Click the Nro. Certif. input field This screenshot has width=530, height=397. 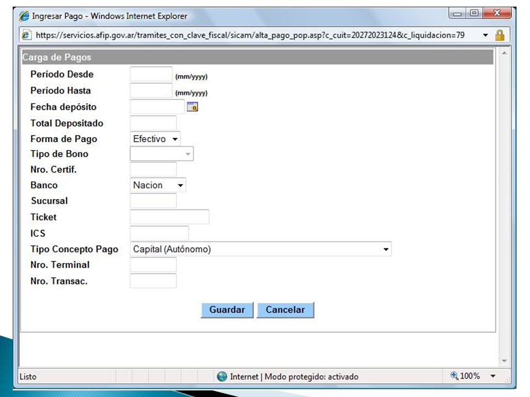[x=153, y=169]
